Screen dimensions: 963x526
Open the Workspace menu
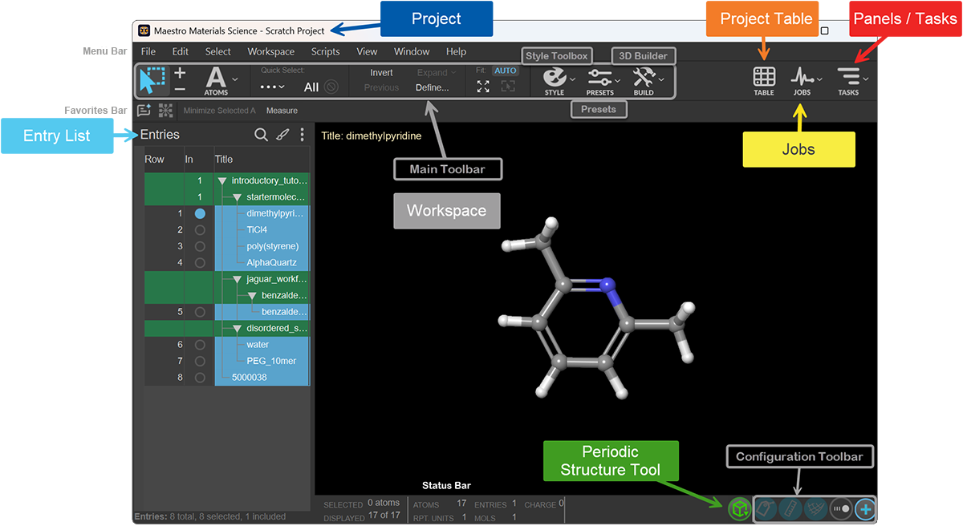[271, 51]
